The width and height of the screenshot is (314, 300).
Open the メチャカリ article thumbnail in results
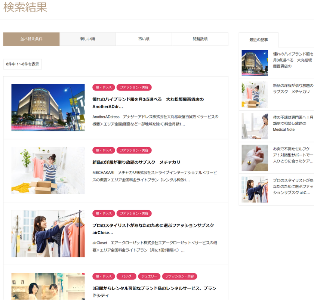point(48,170)
